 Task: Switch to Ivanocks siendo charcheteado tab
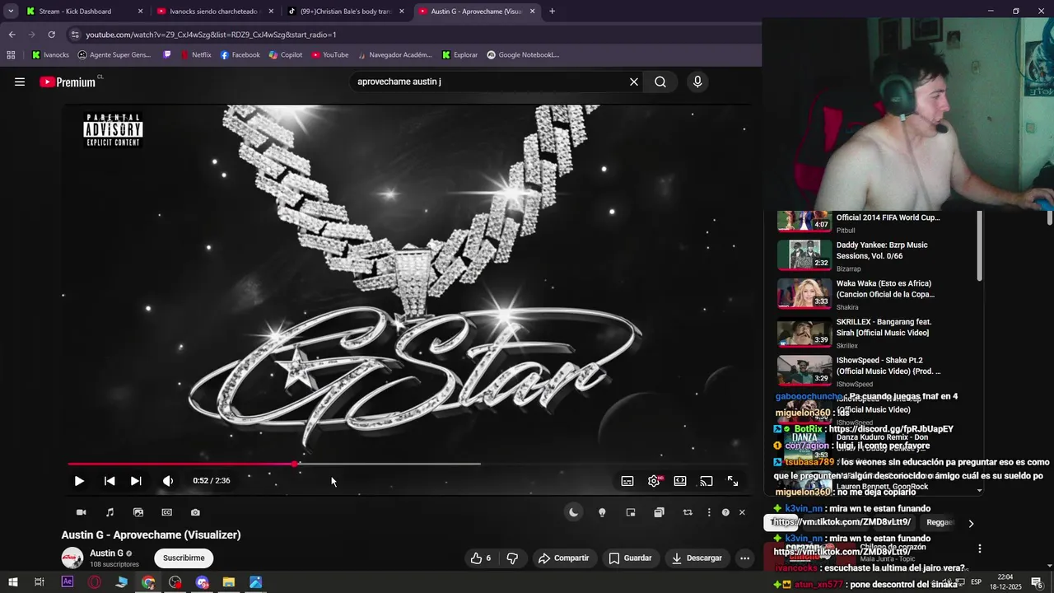(x=214, y=12)
